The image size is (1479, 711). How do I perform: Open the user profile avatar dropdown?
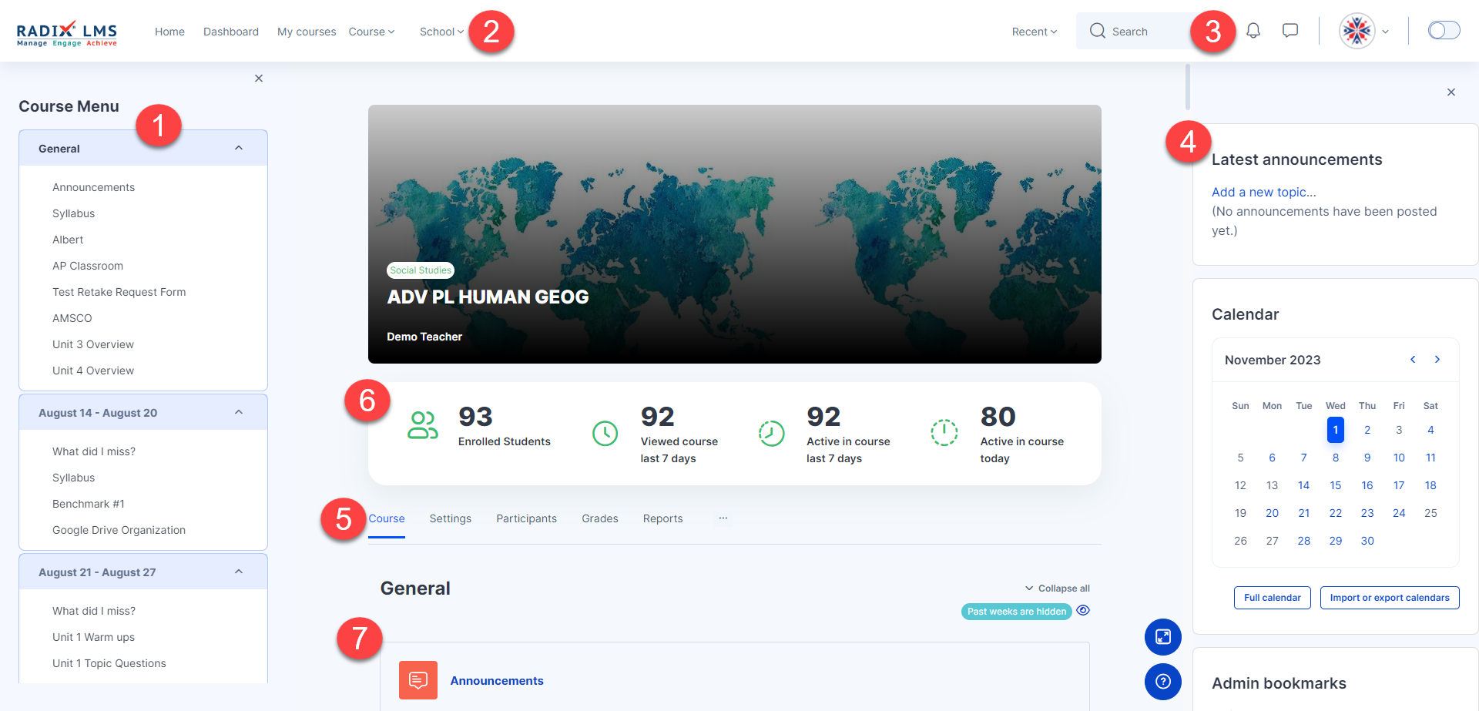[1363, 32]
